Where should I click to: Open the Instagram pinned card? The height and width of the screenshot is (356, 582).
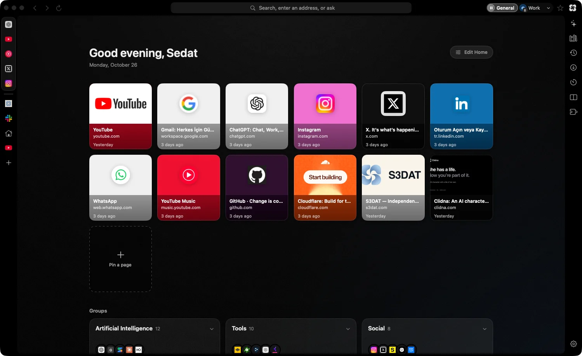325,116
